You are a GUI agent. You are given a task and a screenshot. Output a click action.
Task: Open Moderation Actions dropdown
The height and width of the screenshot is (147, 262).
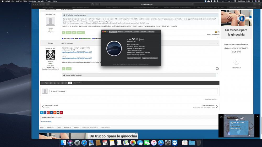tap(211, 99)
